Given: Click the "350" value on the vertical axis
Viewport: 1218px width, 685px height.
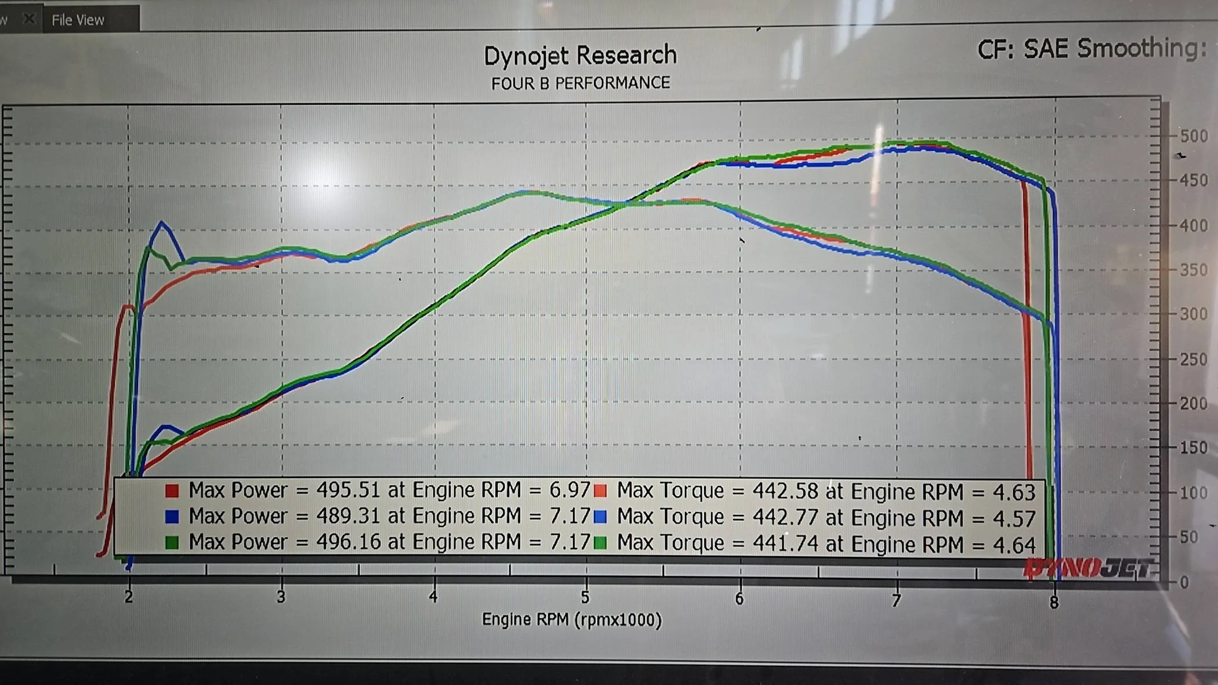Looking at the screenshot, I should 1194,270.
